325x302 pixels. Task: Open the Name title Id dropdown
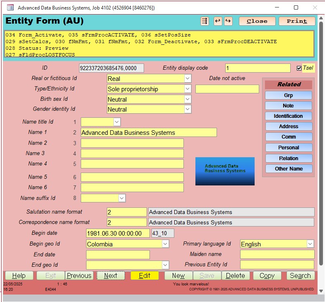117,122
